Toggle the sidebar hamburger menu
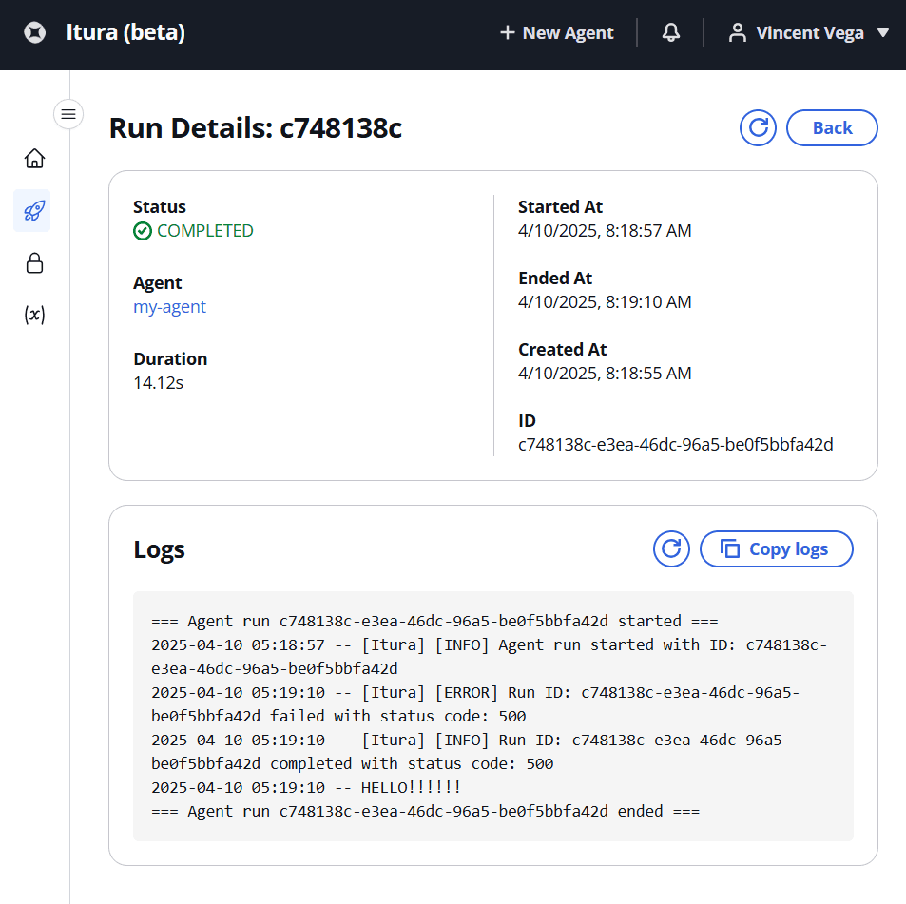 [x=68, y=114]
